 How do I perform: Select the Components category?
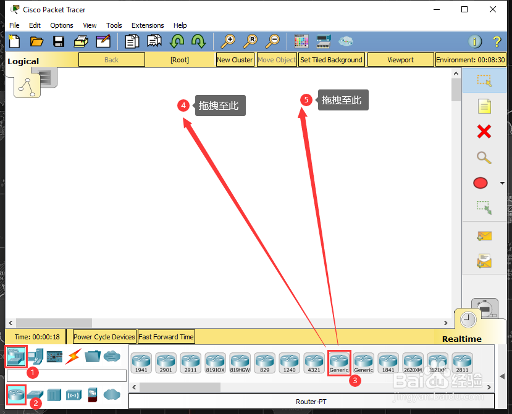pyautogui.click(x=54, y=356)
